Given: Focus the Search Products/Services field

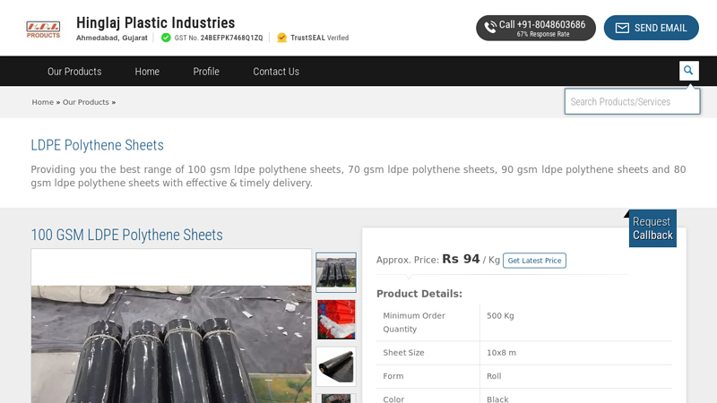Looking at the screenshot, I should point(632,101).
